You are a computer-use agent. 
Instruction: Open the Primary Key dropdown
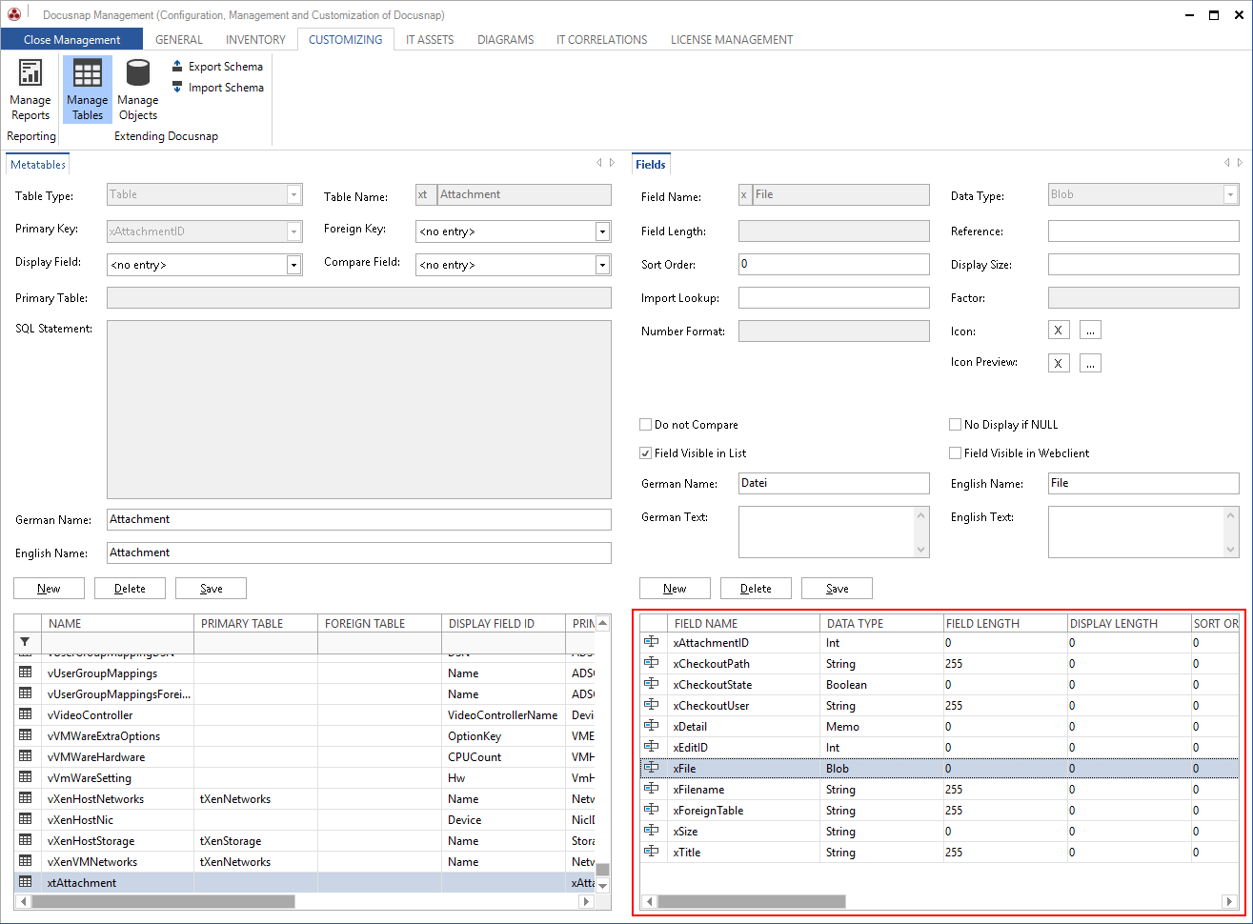(293, 231)
